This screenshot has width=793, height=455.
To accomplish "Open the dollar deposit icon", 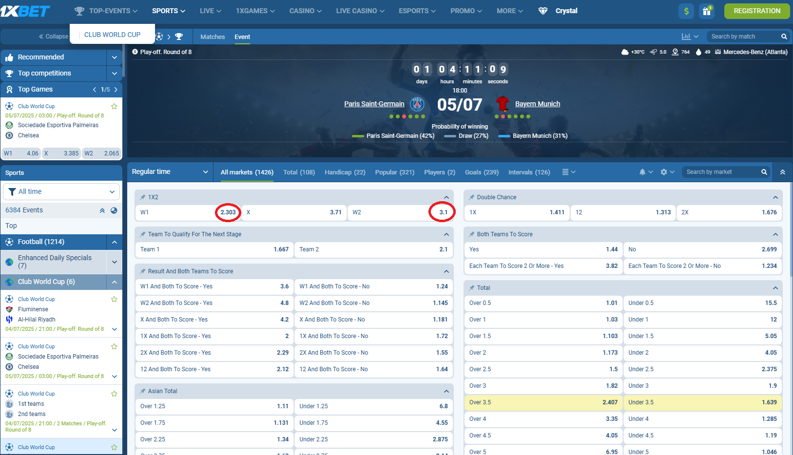I will (x=686, y=11).
